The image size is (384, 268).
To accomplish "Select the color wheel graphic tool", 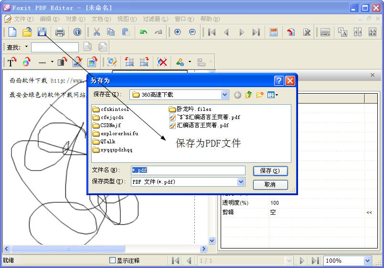I will [x=26, y=62].
